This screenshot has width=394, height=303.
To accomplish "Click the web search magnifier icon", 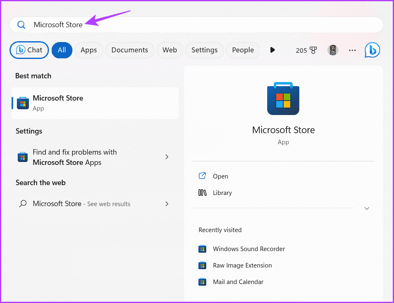I will tap(23, 203).
